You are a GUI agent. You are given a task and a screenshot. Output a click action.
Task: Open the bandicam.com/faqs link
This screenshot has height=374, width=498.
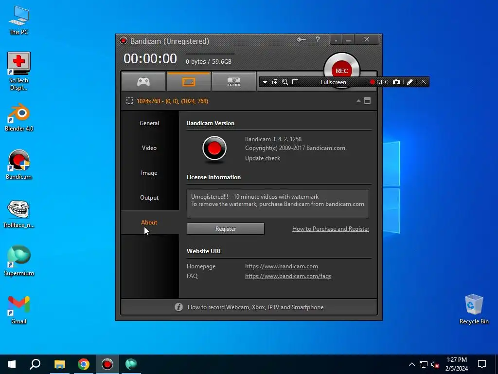[288, 276]
